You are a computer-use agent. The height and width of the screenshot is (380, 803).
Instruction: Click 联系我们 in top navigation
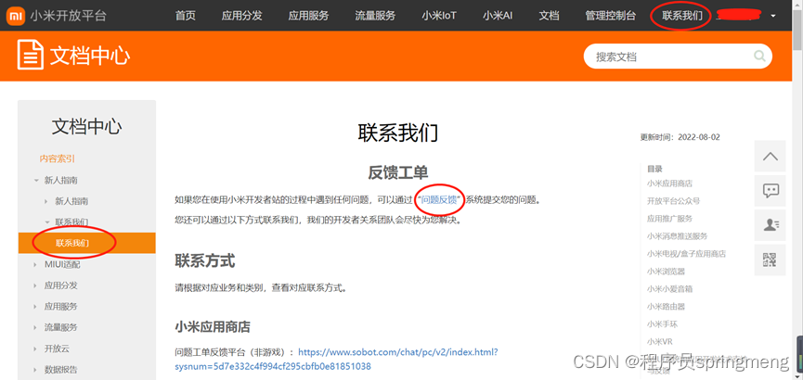tap(682, 16)
